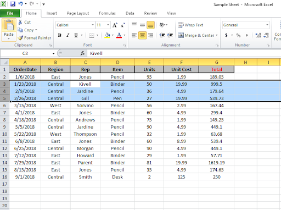Toggle Bold formatting
The height and width of the screenshot is (210, 281).
[59, 35]
